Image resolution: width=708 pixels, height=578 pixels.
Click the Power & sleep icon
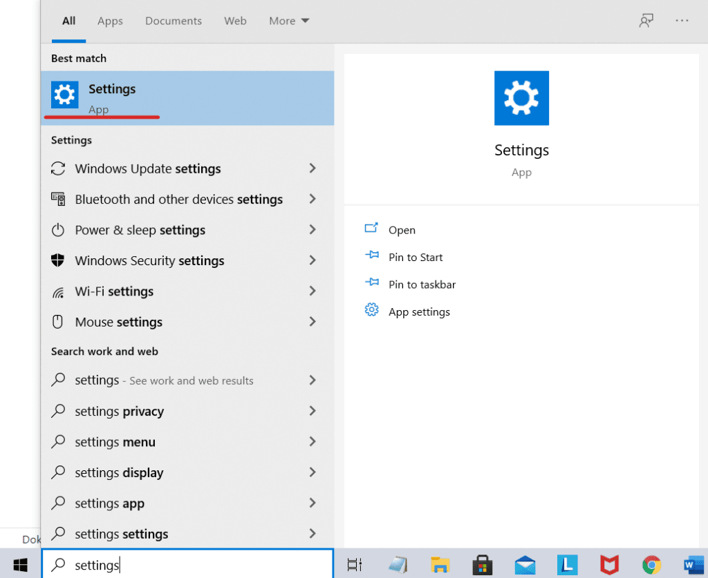(58, 230)
